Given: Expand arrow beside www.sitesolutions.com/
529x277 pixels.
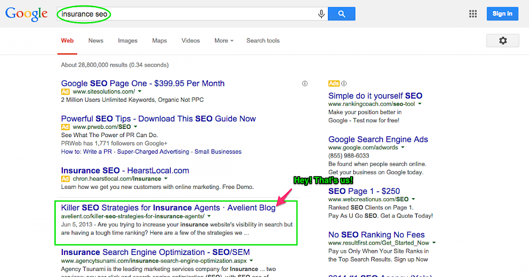Looking at the screenshot, I should (139, 91).
